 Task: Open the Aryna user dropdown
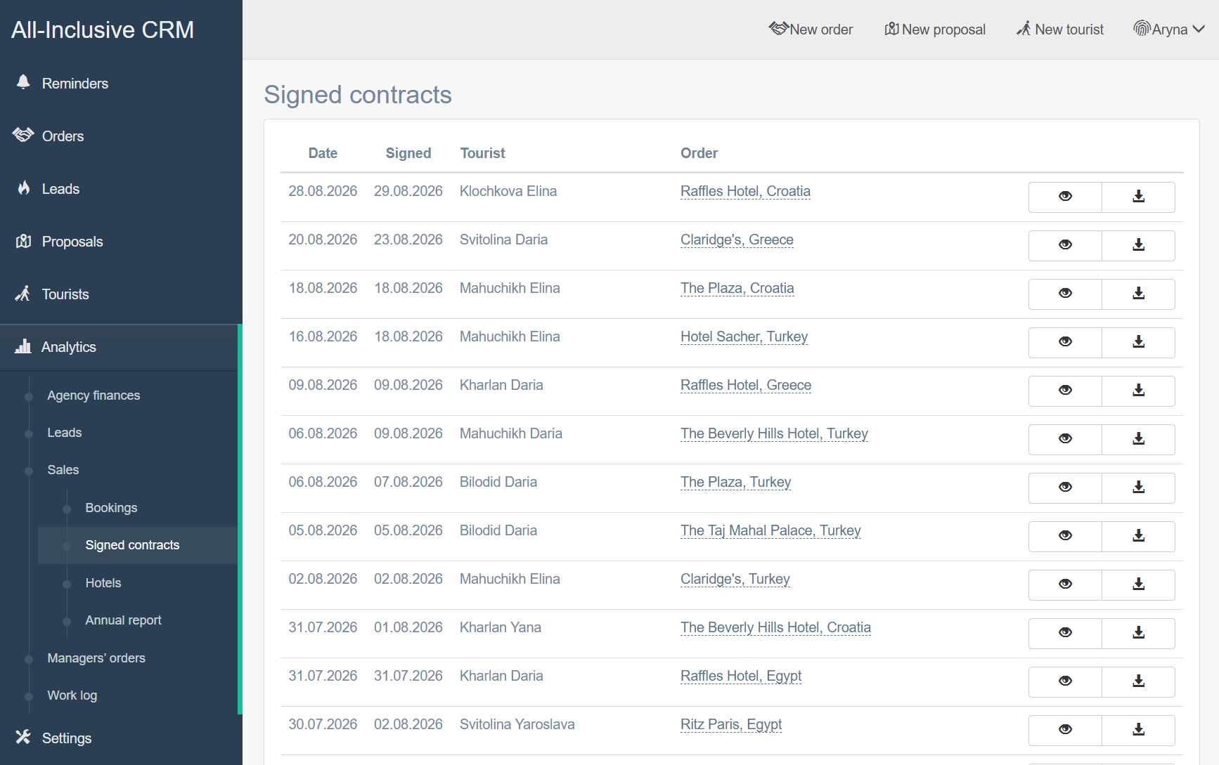pos(1169,30)
